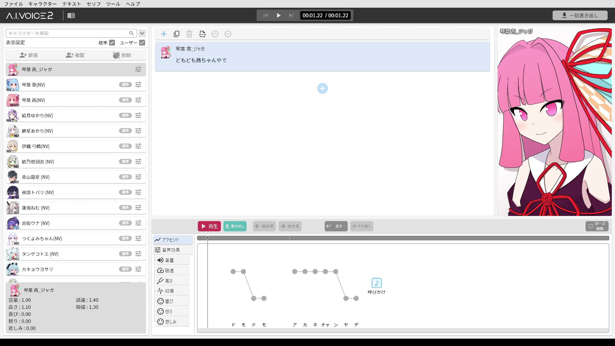Viewport: 615px width, 346px height.
Task: Click the 呼びかけ music note icon
Action: (377, 283)
